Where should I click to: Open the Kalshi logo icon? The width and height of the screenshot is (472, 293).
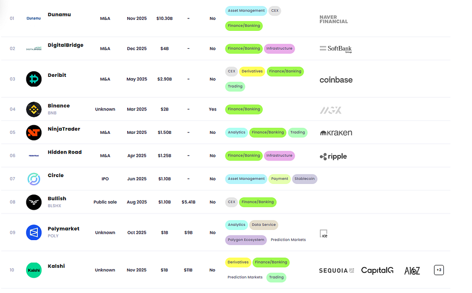34,270
